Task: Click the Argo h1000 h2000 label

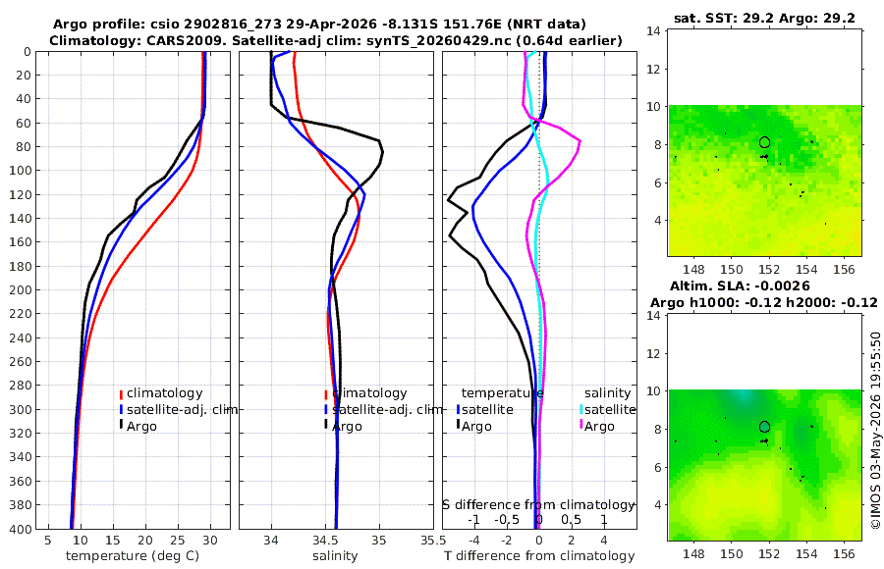Action: pyautogui.click(x=764, y=302)
